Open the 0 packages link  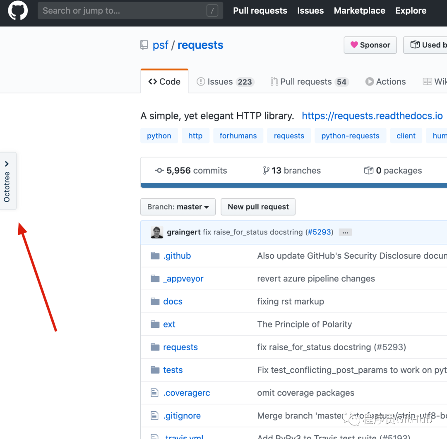click(393, 171)
